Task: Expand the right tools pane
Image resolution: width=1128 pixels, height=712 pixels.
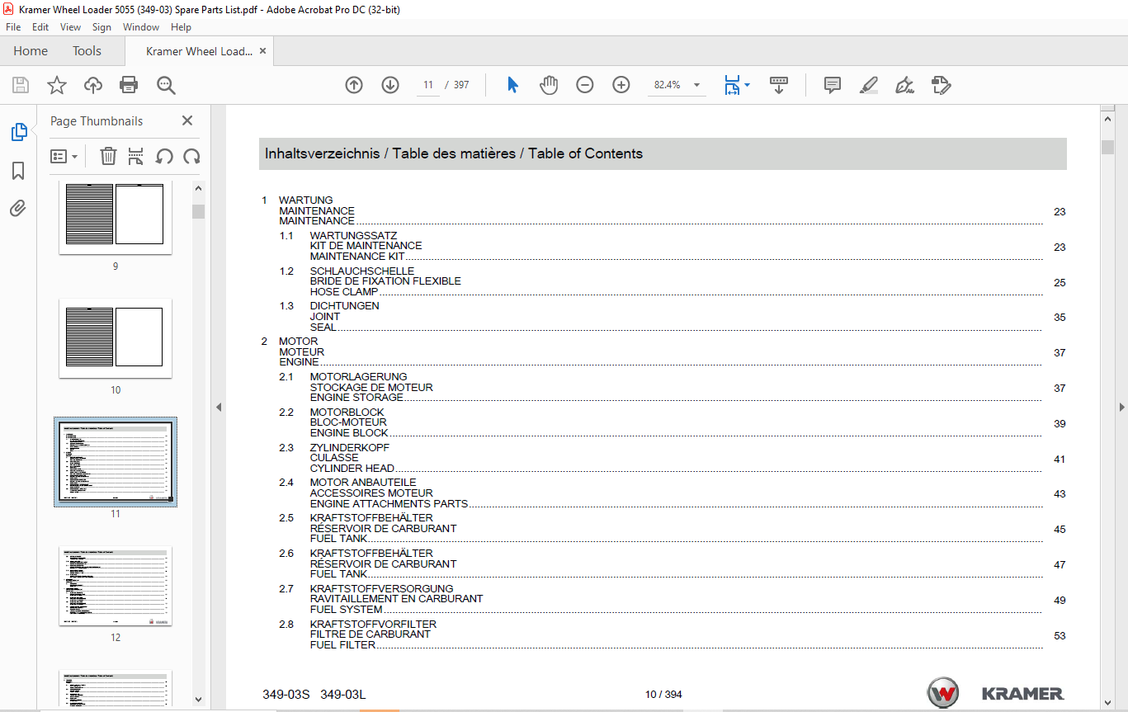Action: [1121, 407]
